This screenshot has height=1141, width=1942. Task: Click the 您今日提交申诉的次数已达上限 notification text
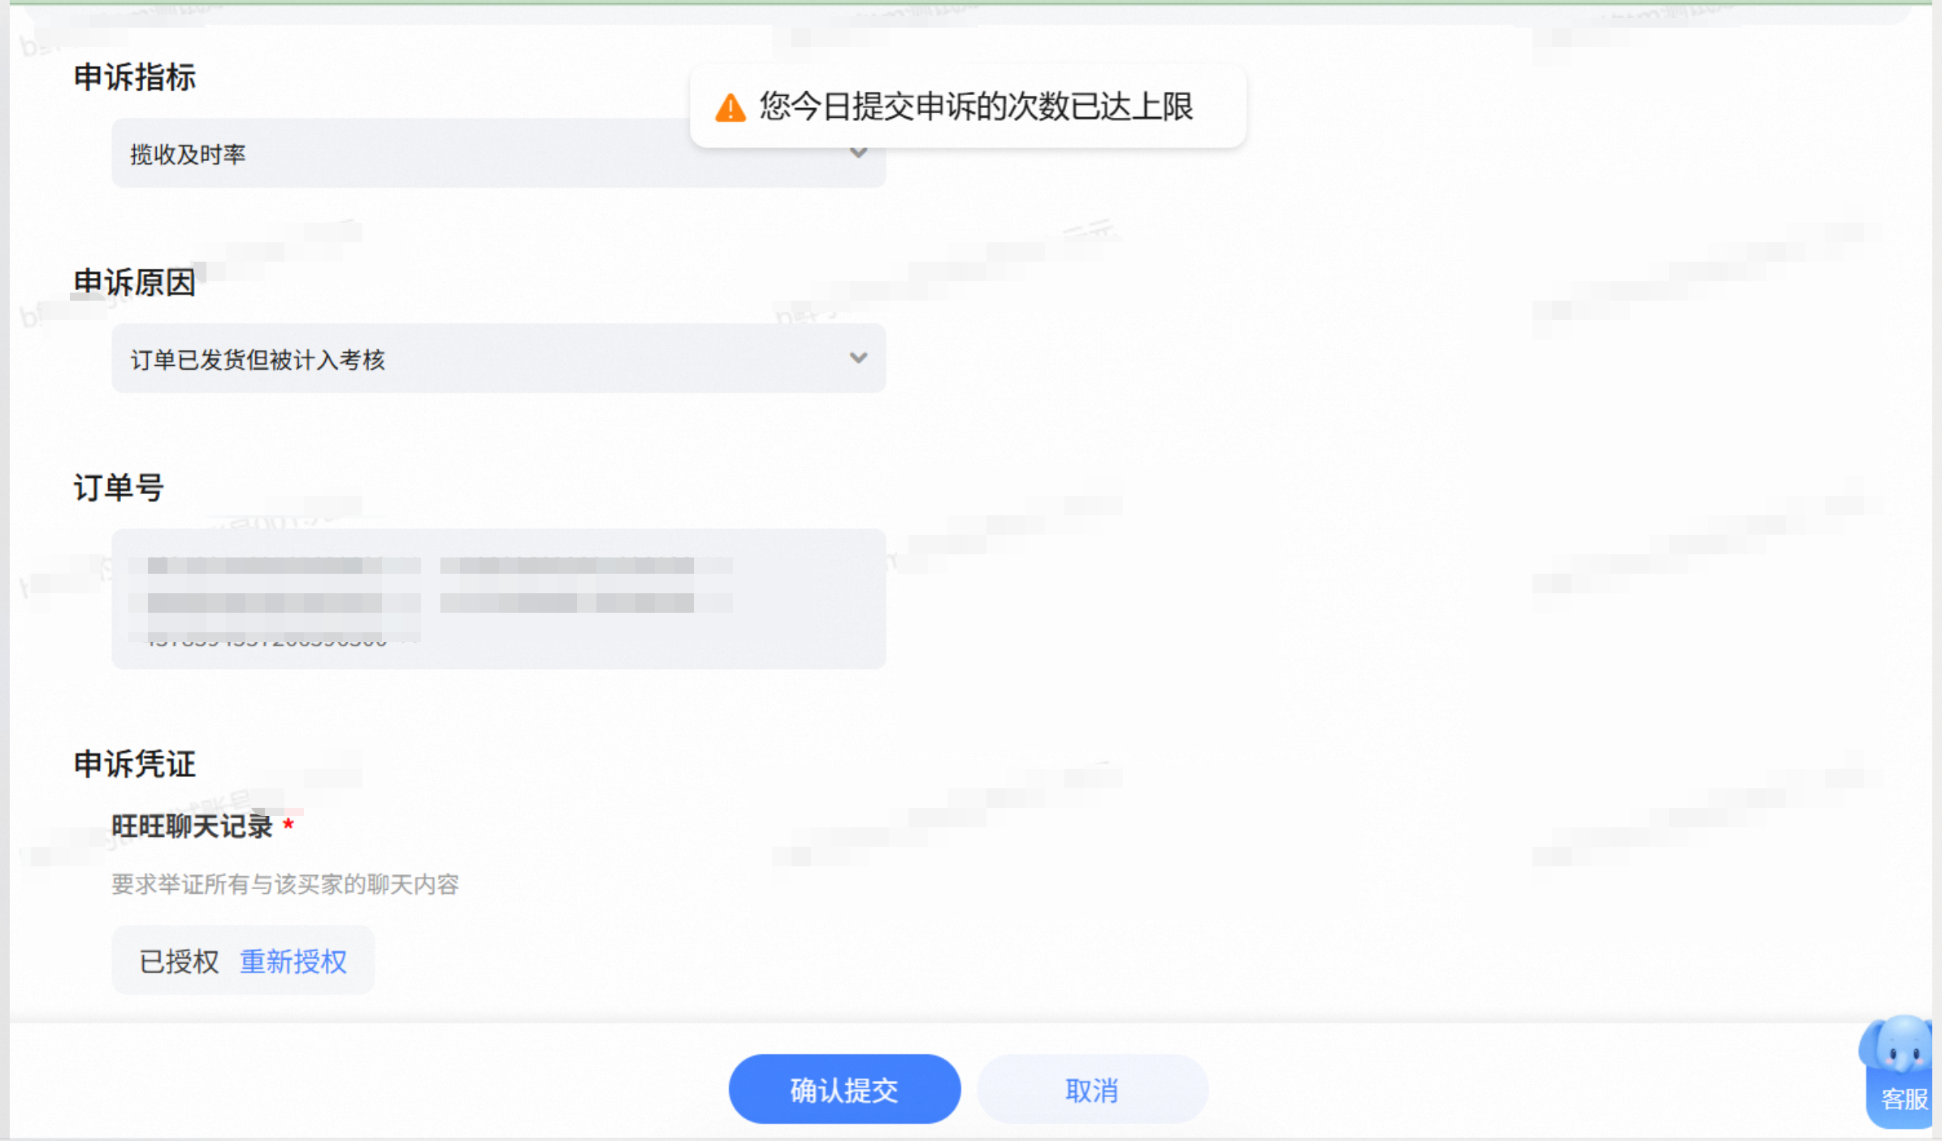click(976, 106)
